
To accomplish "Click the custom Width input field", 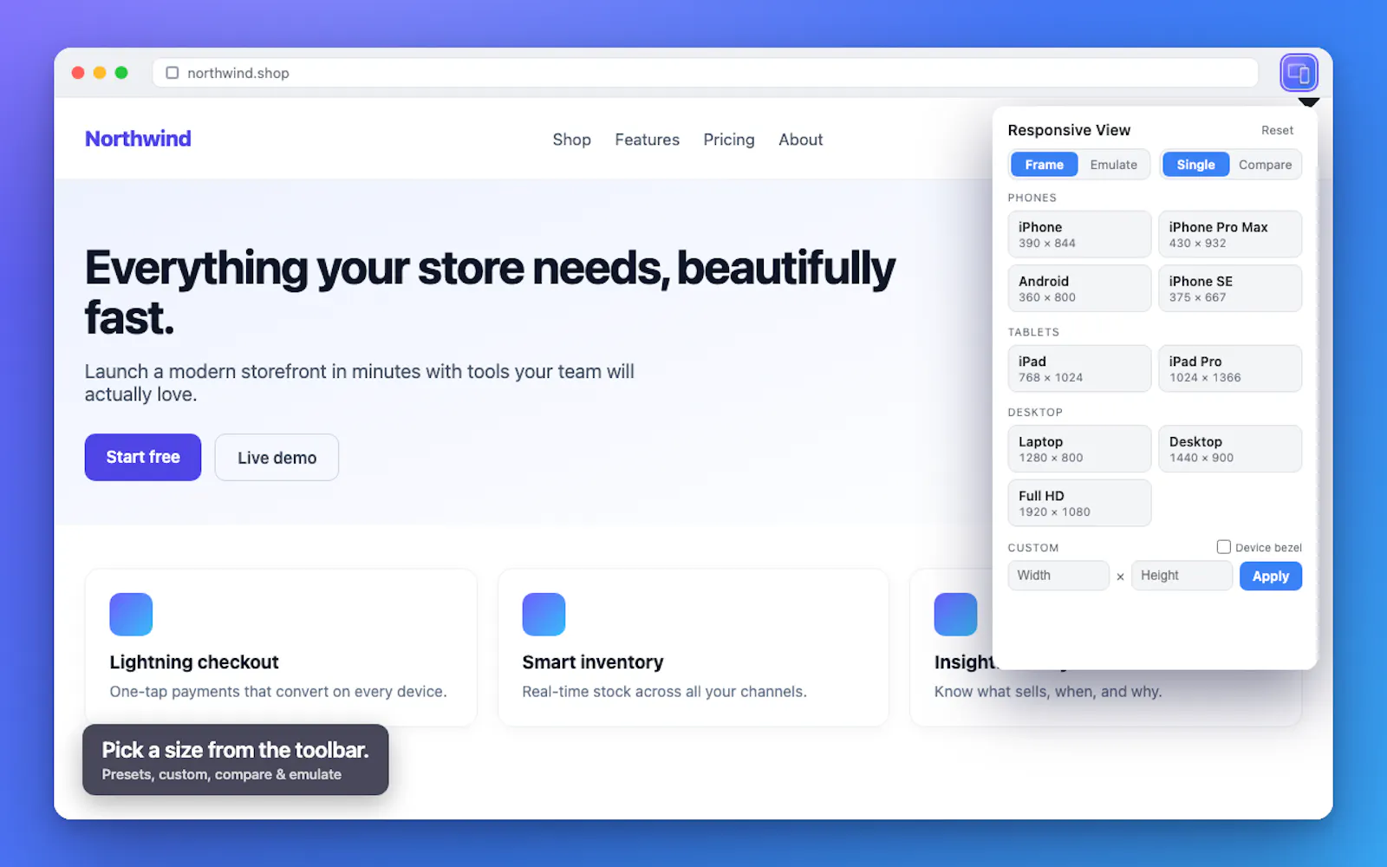I will (1058, 576).
